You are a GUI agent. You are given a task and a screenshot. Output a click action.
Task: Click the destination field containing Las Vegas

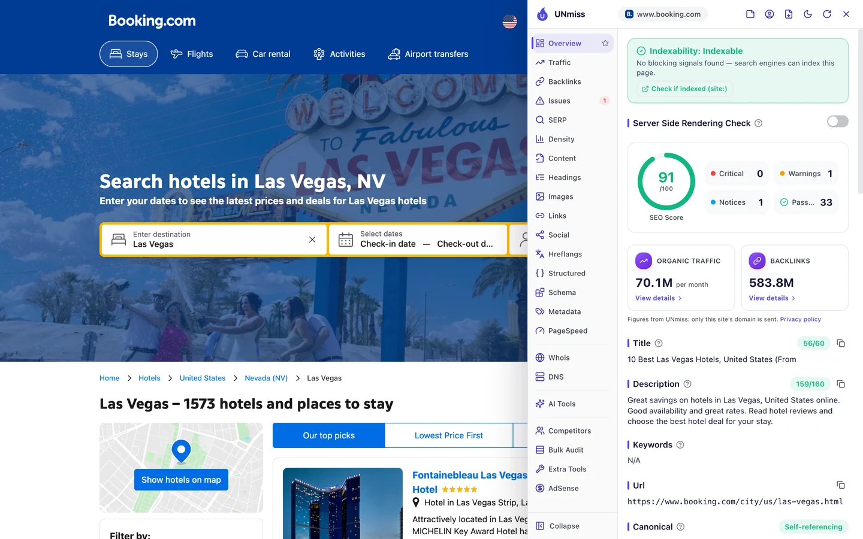pyautogui.click(x=215, y=240)
